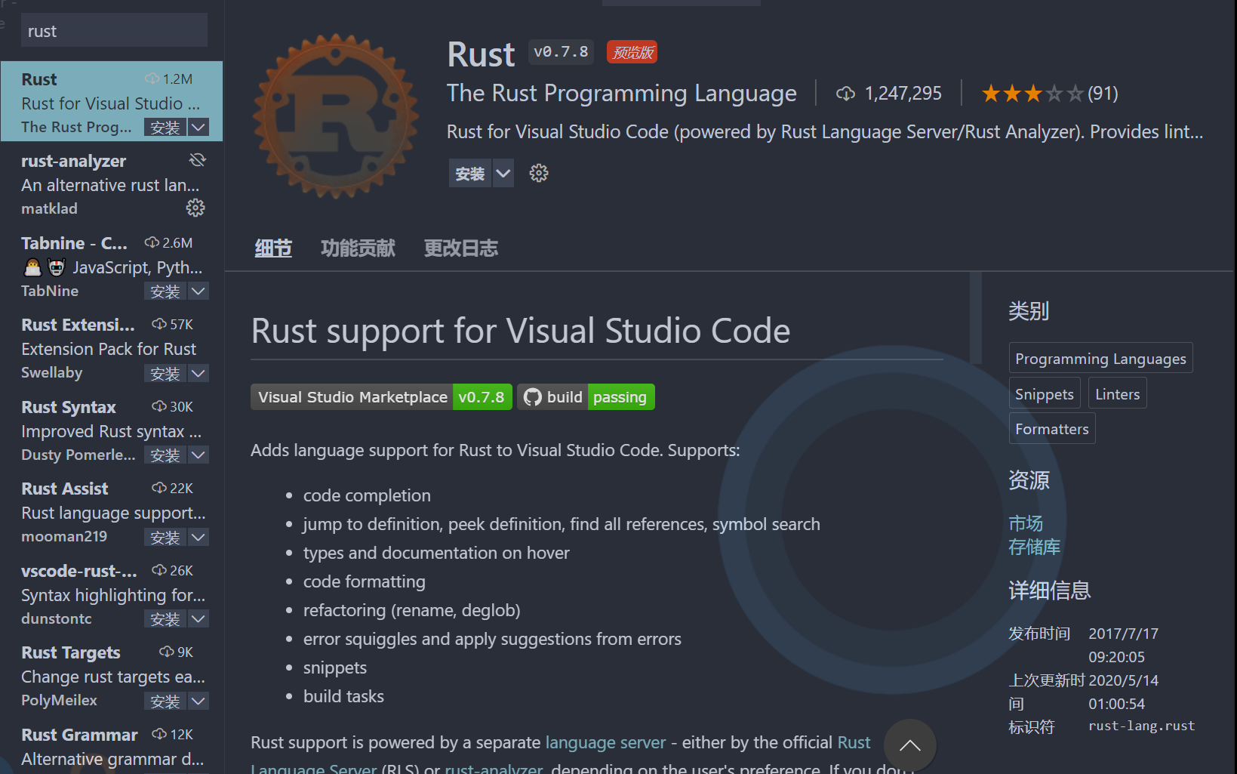Open install dropdown for Rust Syntax
The image size is (1237, 774).
[198, 455]
